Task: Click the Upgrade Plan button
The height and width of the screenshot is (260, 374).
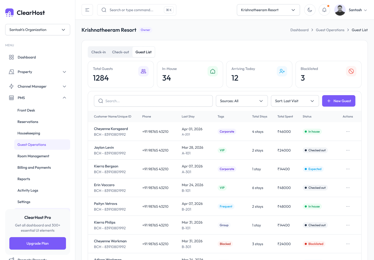Action: [38, 243]
